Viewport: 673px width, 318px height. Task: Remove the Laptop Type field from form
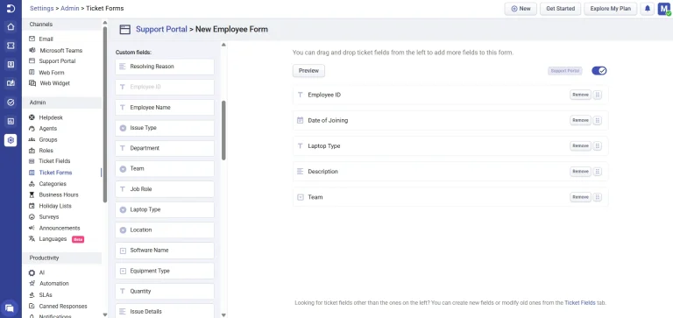[x=580, y=146]
